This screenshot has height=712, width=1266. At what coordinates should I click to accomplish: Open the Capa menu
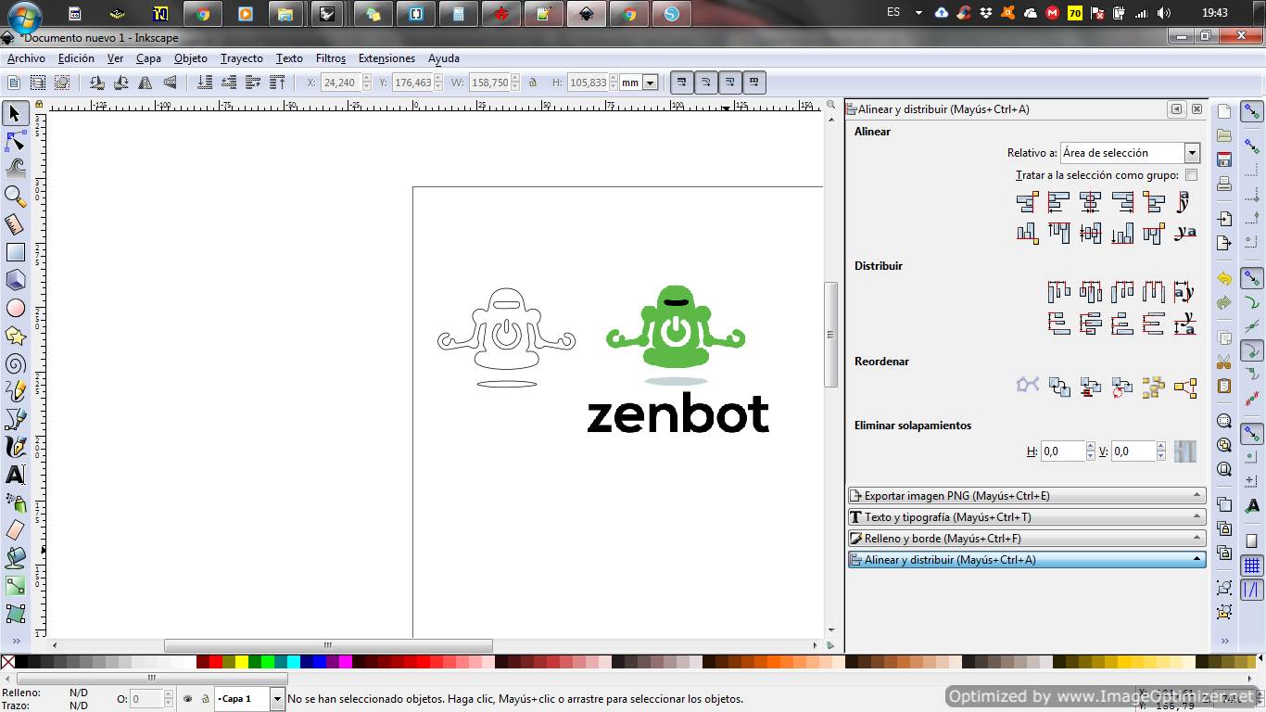(x=148, y=58)
